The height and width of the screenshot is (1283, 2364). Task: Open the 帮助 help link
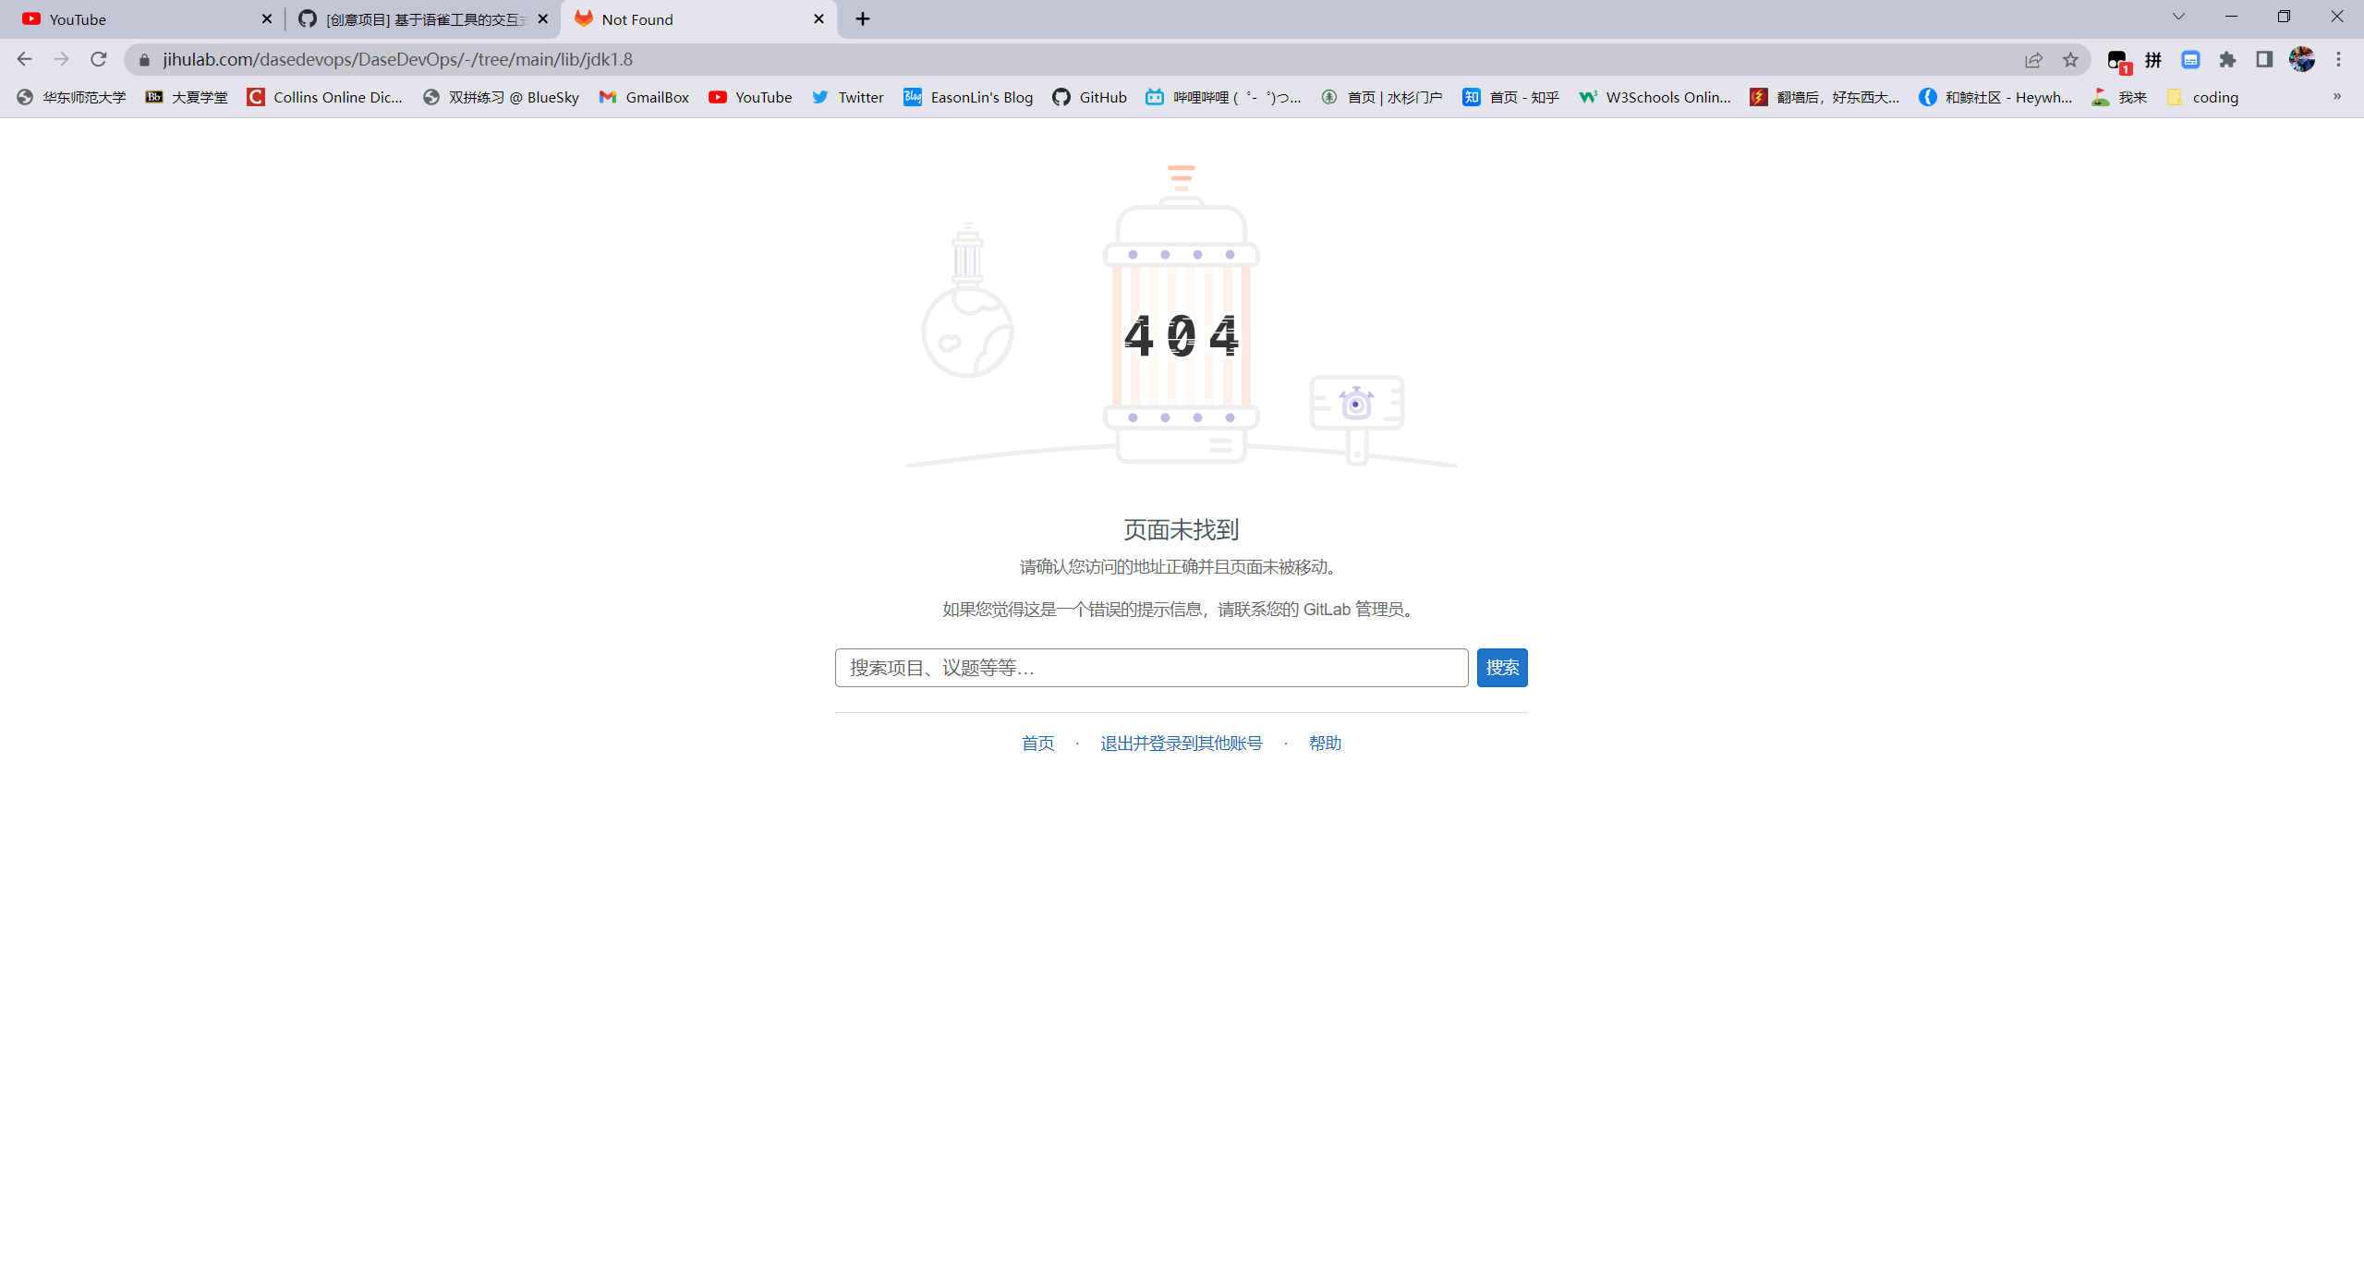pos(1325,743)
